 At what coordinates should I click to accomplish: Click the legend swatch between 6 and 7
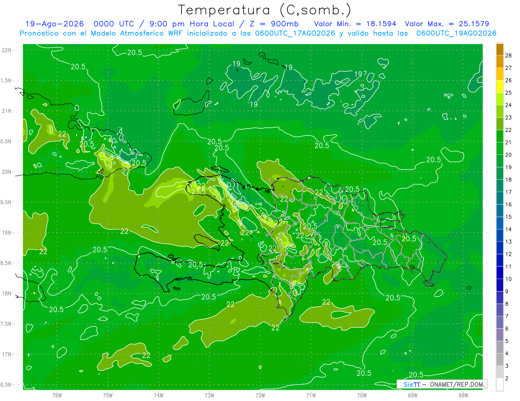pyautogui.click(x=500, y=323)
